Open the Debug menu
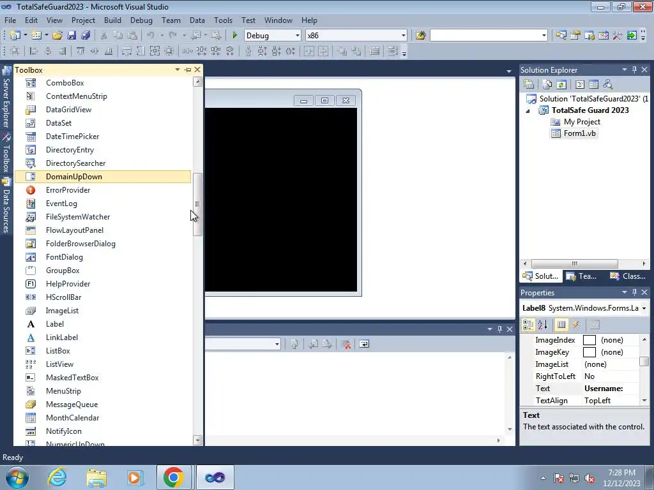This screenshot has height=490, width=654. [141, 20]
